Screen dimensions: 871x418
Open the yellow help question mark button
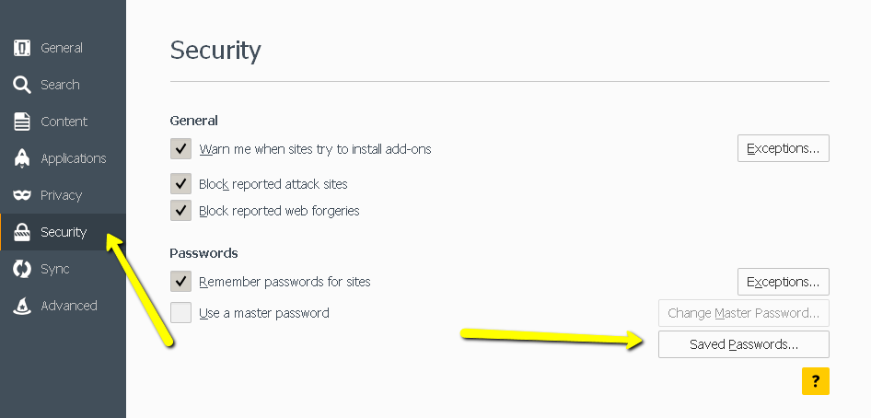(815, 380)
